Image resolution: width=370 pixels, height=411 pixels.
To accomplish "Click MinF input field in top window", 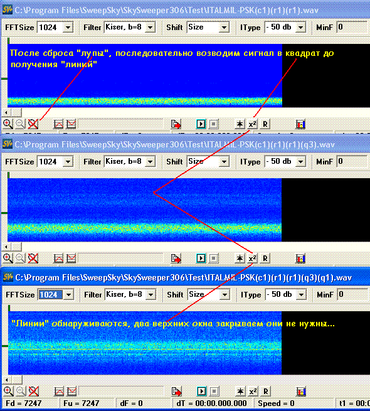I will tap(352, 27).
